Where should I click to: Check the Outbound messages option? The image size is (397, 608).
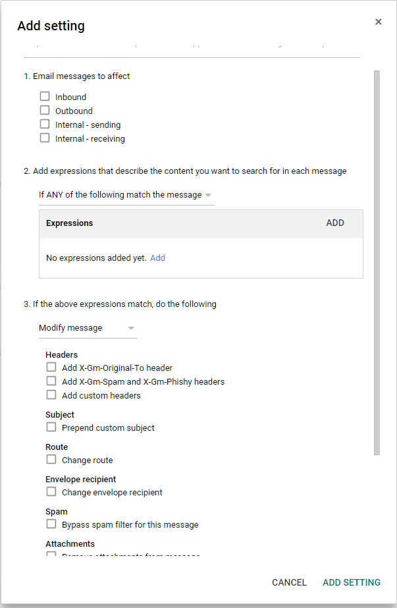coord(45,111)
